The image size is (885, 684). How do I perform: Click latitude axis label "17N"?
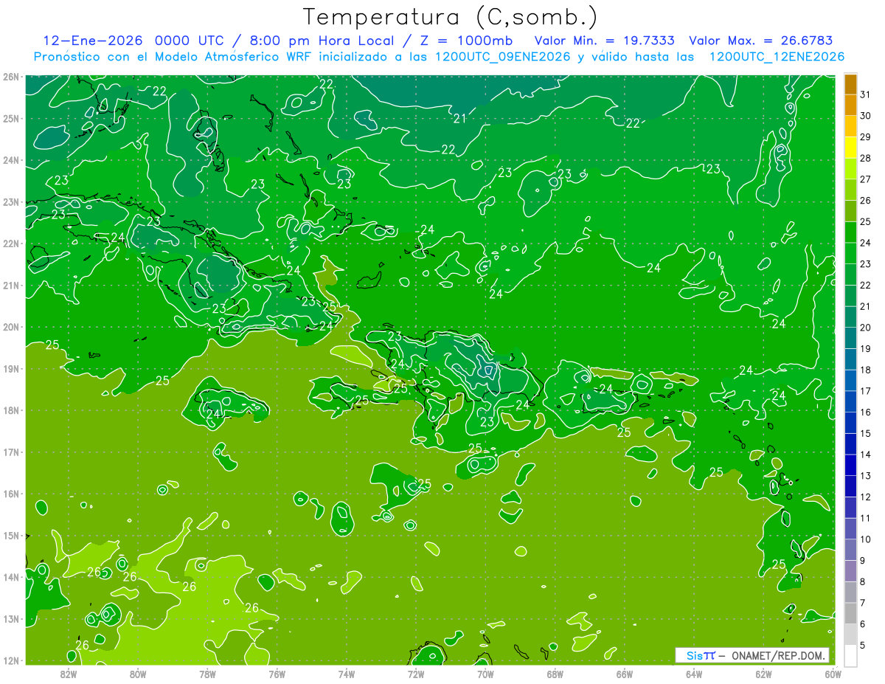click(10, 452)
